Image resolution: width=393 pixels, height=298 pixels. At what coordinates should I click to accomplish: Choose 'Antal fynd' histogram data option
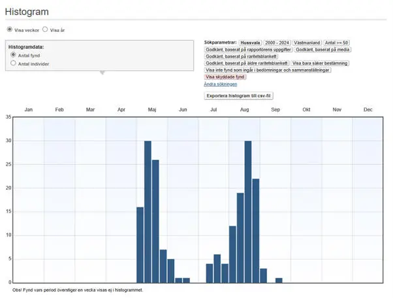(13, 55)
